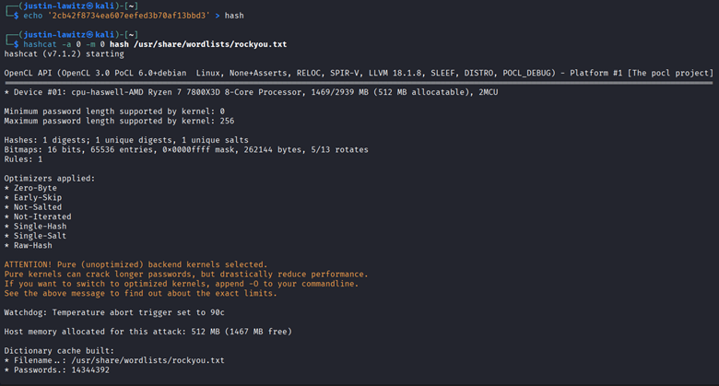Click the Bitmaps information line
719x386 pixels.
[x=185, y=149]
